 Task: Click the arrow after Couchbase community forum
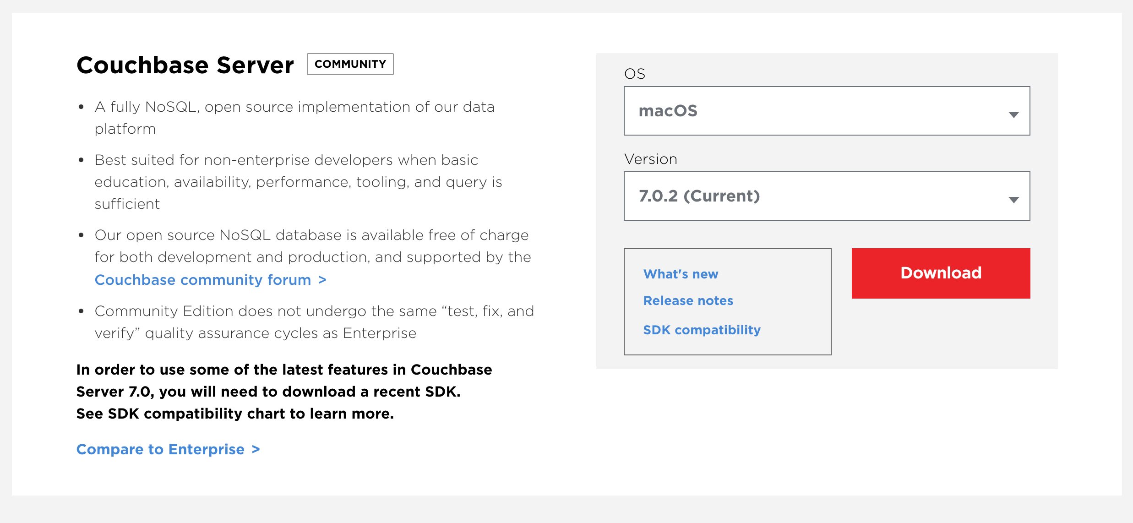coord(322,280)
